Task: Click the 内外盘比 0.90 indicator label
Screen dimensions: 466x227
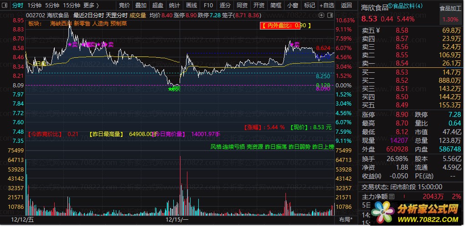Action: coord(286,26)
